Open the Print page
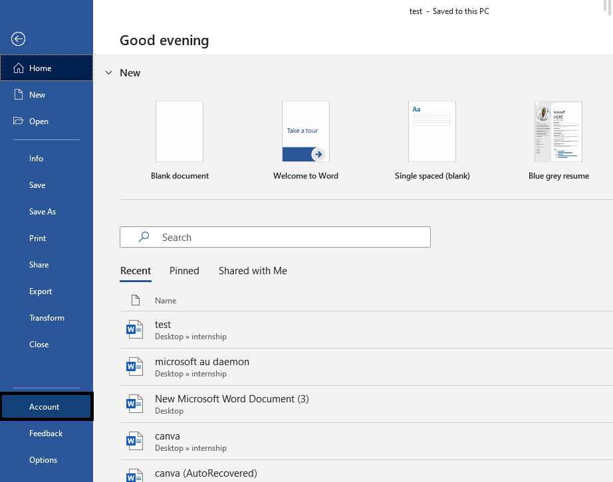The image size is (613, 482). [x=47, y=238]
